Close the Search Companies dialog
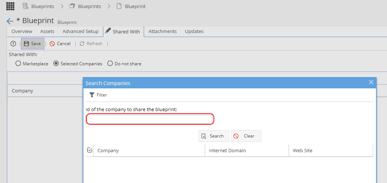 tap(371, 82)
